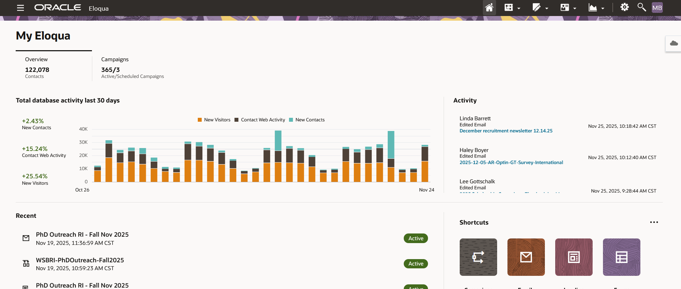Screen dimensions: 681x289
Task: Open the Shortcuts three-dot options menu
Action: click(x=654, y=222)
